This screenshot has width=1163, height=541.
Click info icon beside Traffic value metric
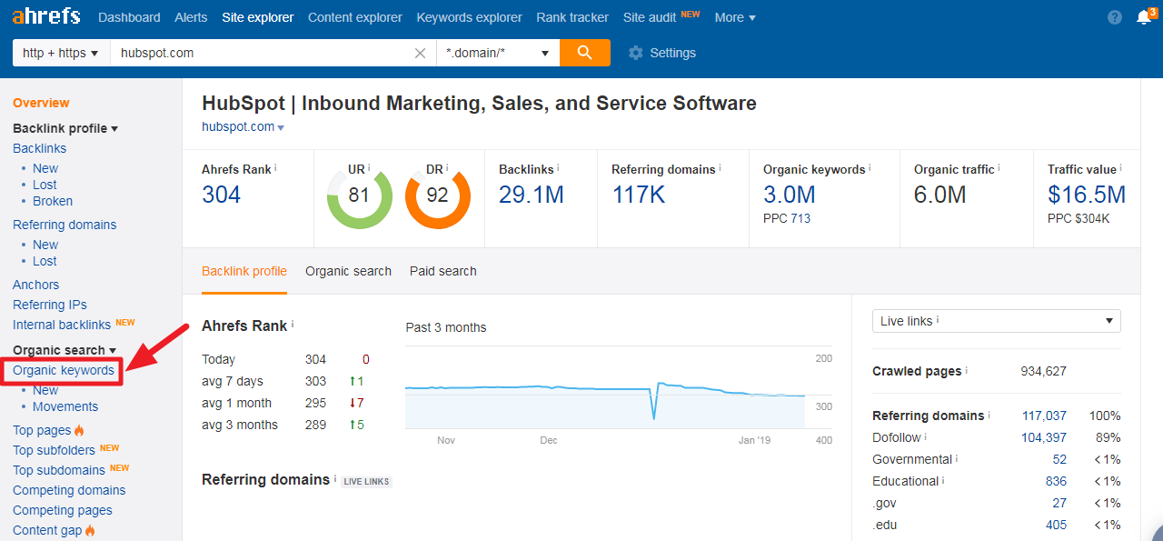(1121, 168)
